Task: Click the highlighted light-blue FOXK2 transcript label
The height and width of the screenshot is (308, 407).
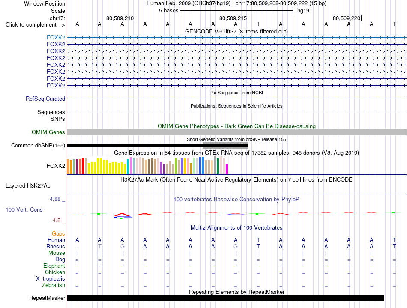Action: tap(56, 37)
